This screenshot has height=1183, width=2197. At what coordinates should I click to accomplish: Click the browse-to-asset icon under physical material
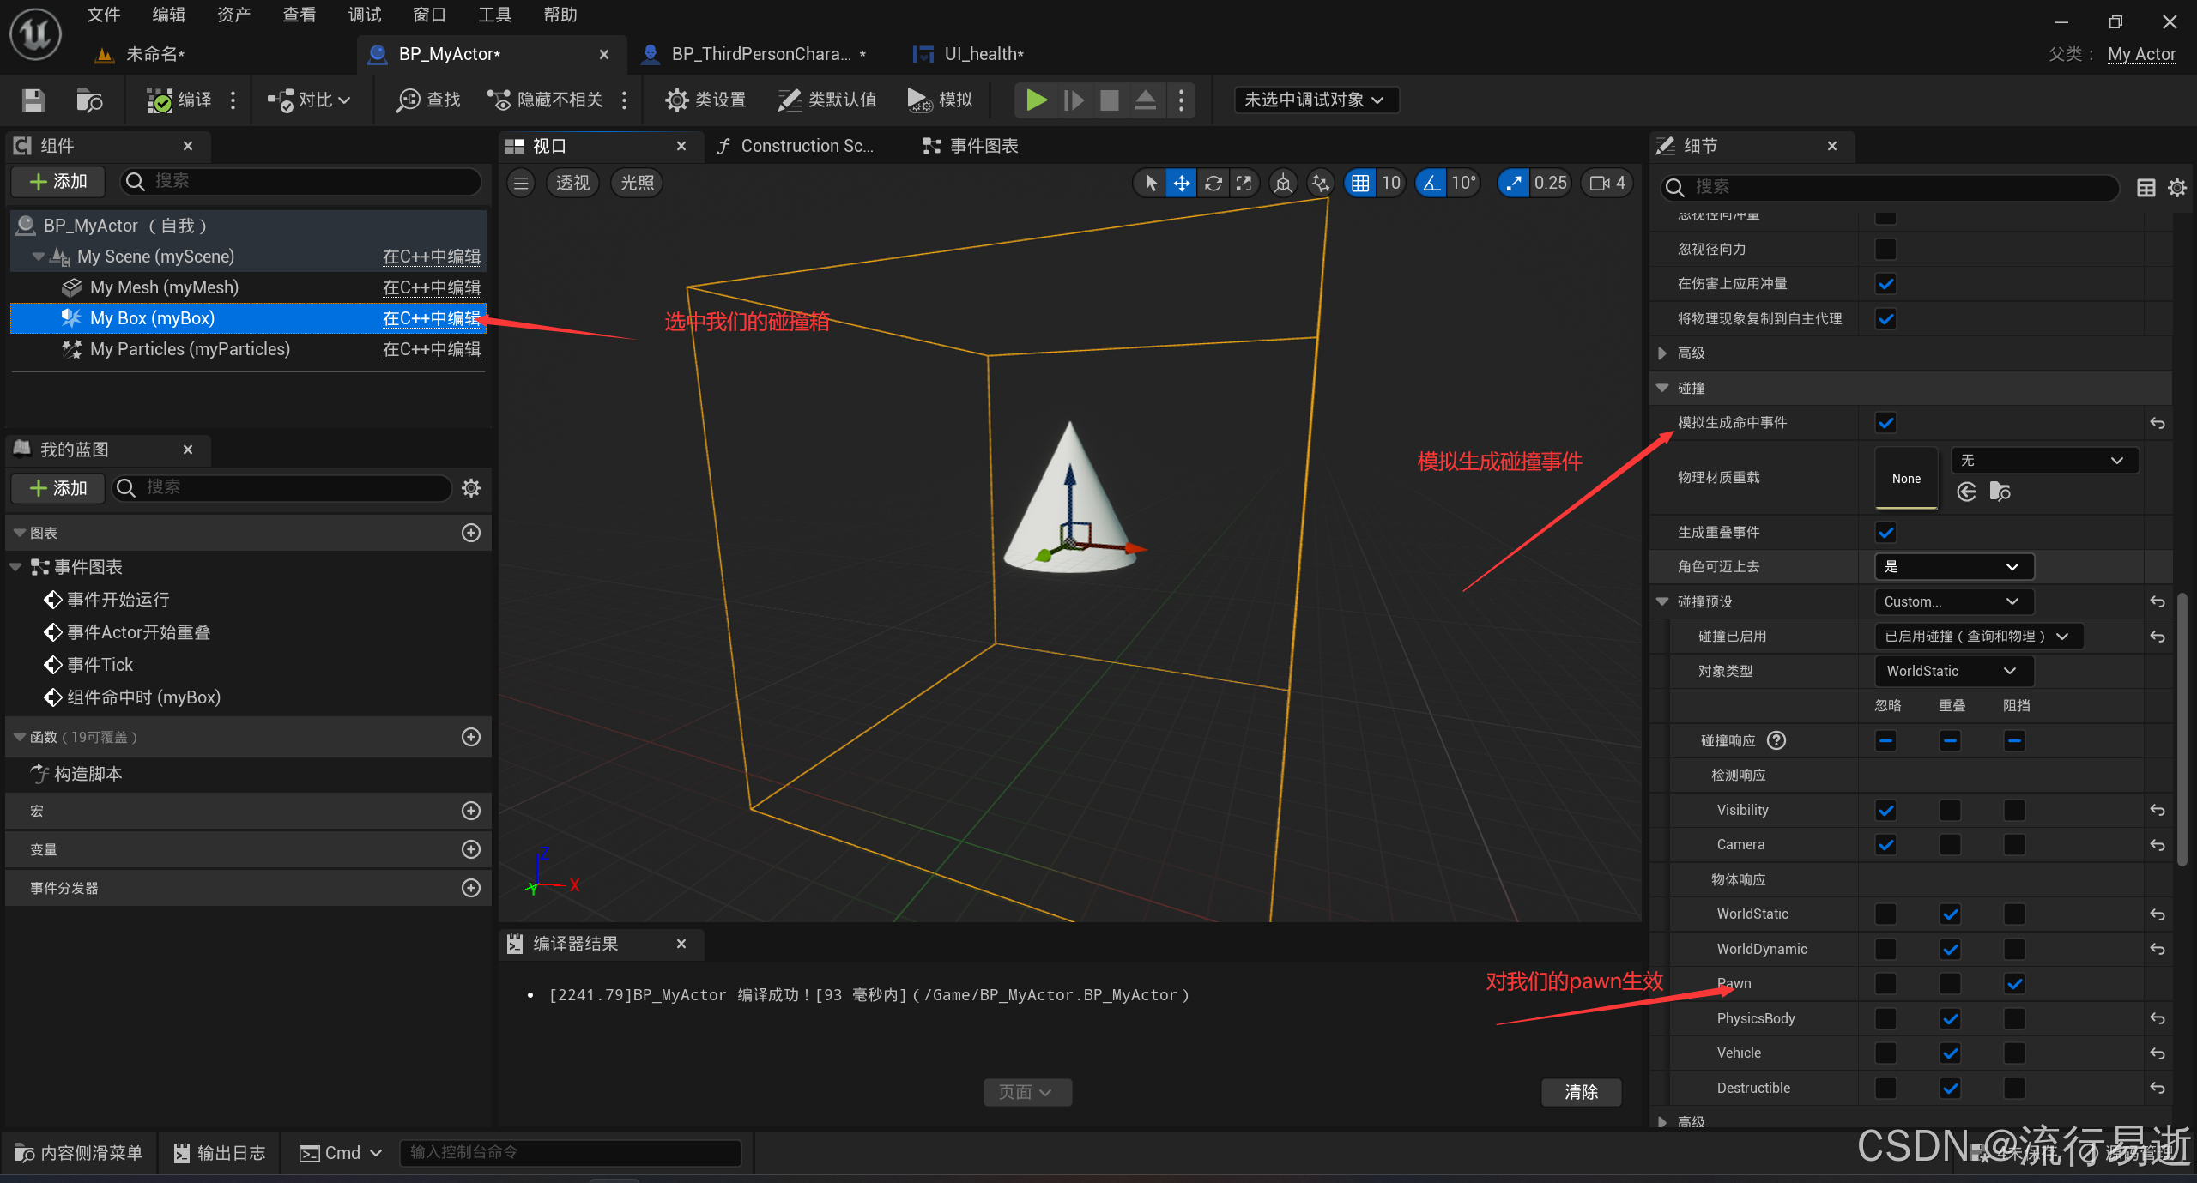[2000, 492]
